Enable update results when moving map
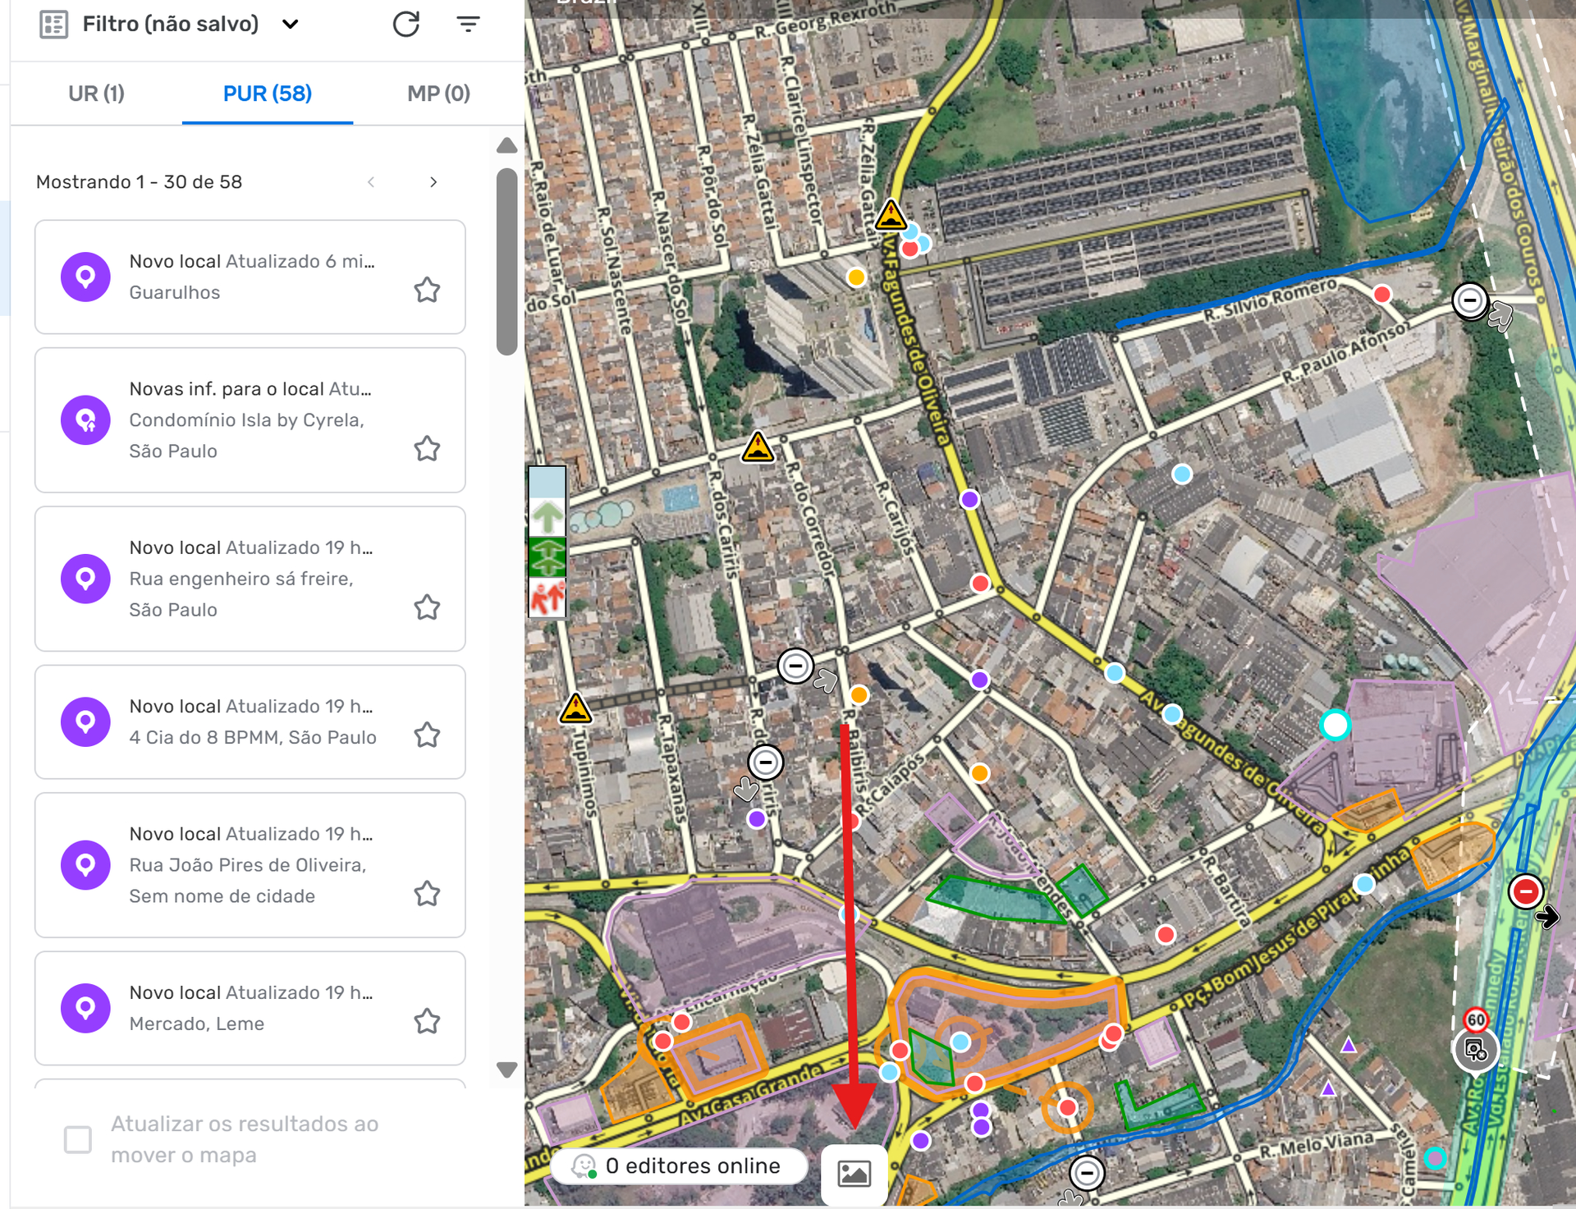The image size is (1576, 1209). (x=78, y=1139)
